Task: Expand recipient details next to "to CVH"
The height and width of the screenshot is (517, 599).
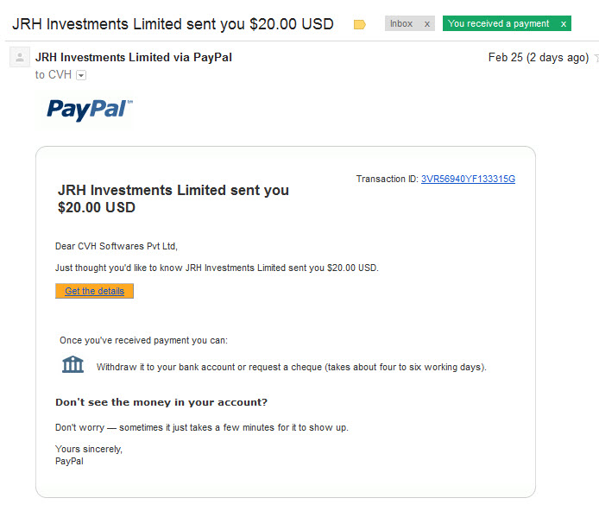Action: [81, 75]
